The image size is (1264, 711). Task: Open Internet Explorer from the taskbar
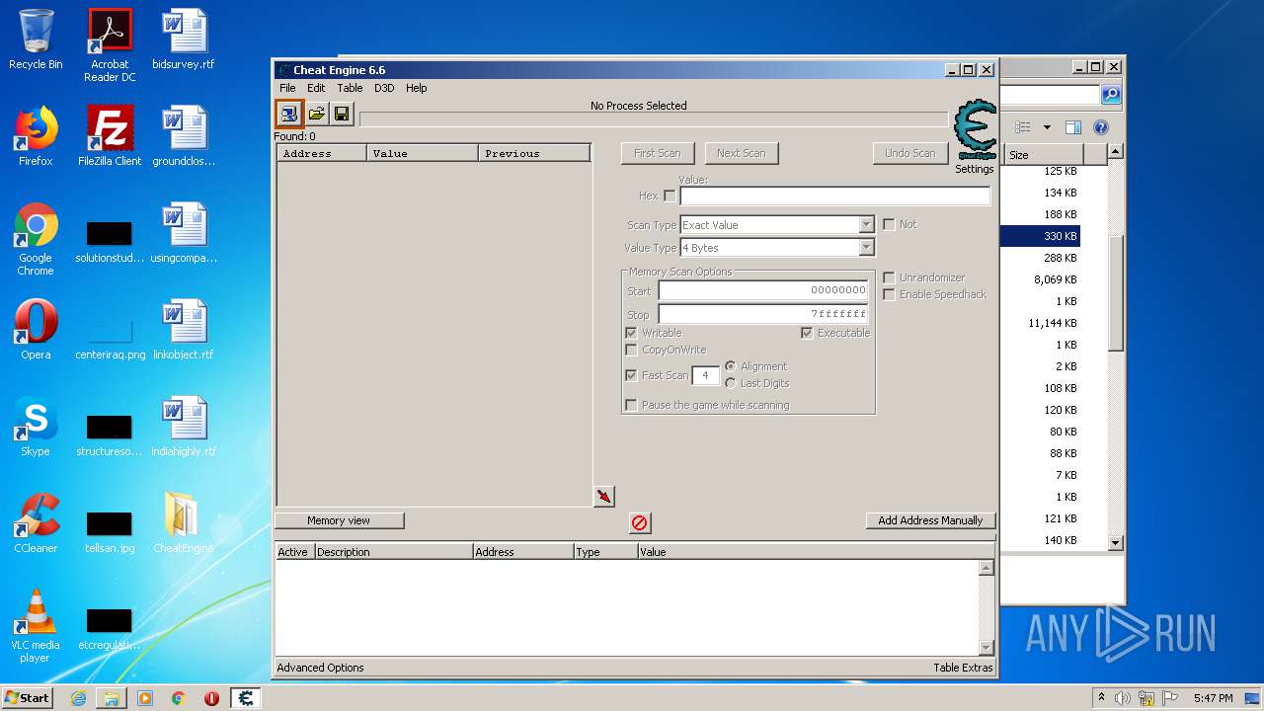pyautogui.click(x=78, y=698)
